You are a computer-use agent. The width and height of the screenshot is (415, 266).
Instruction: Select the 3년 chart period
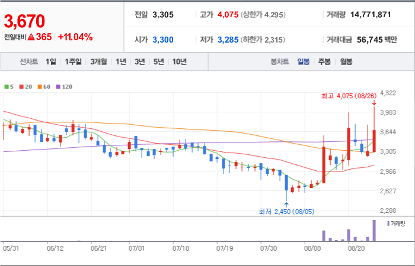tap(139, 61)
